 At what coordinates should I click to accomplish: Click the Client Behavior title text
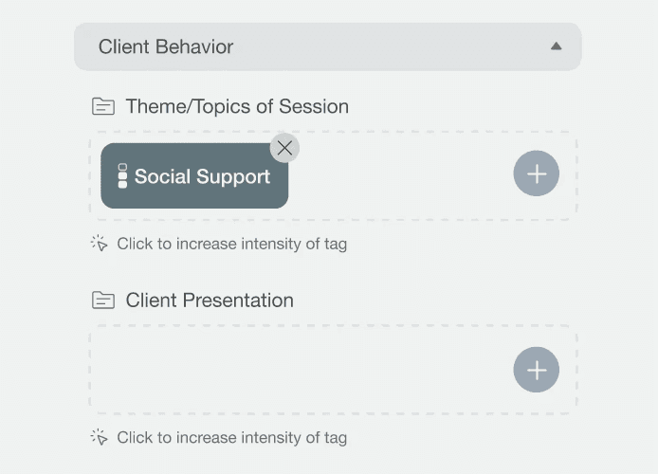(x=166, y=46)
